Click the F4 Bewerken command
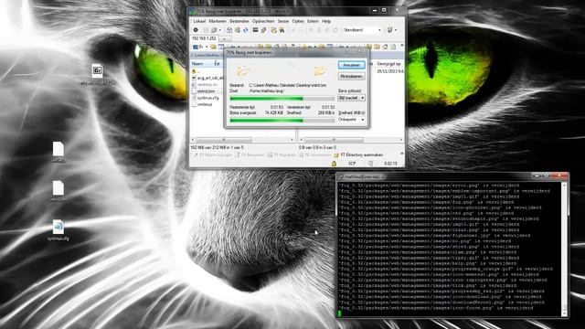The height and width of the screenshot is (329, 585). [250, 154]
